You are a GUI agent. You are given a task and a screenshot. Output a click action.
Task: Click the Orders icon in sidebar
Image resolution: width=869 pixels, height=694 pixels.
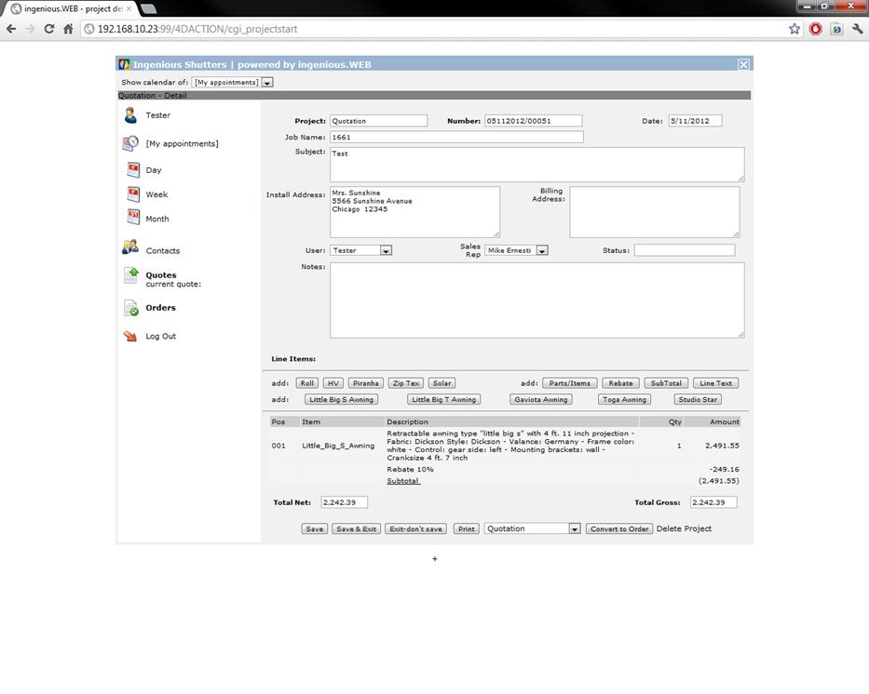click(132, 308)
